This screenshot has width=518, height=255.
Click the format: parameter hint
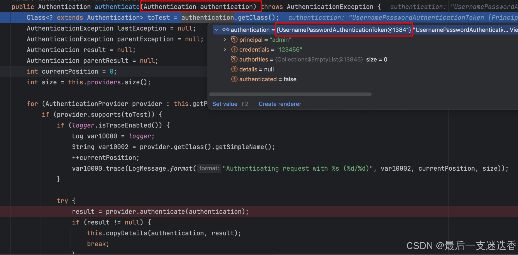(x=209, y=168)
